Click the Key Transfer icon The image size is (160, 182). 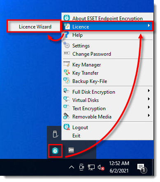[67, 72]
